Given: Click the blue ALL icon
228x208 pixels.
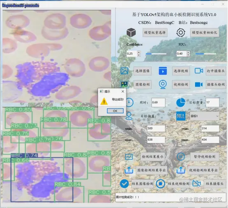Looking at the screenshot, I should [181, 116].
